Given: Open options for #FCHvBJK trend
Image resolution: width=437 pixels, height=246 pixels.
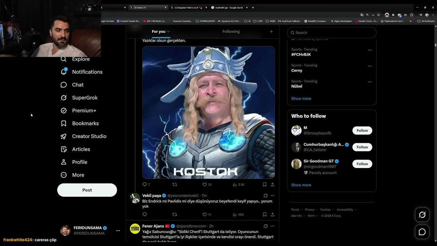Looking at the screenshot, I should (370, 50).
